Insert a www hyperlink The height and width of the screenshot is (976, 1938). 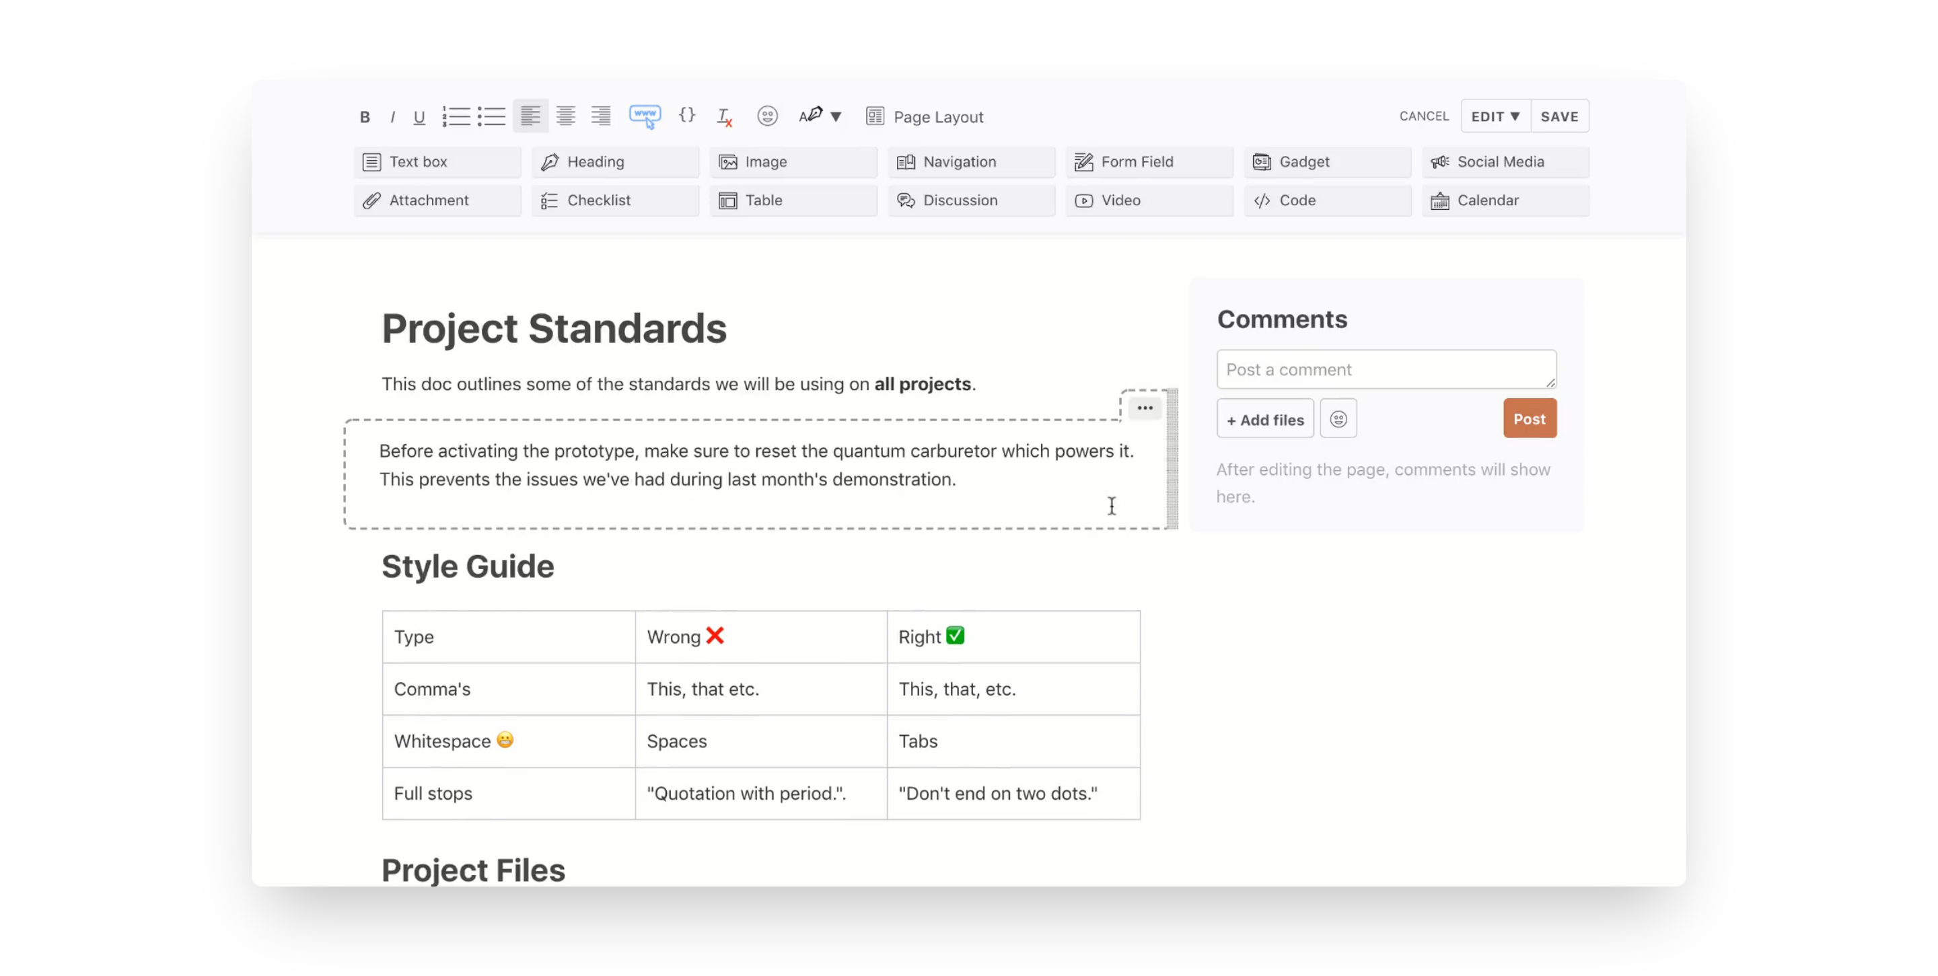point(645,116)
